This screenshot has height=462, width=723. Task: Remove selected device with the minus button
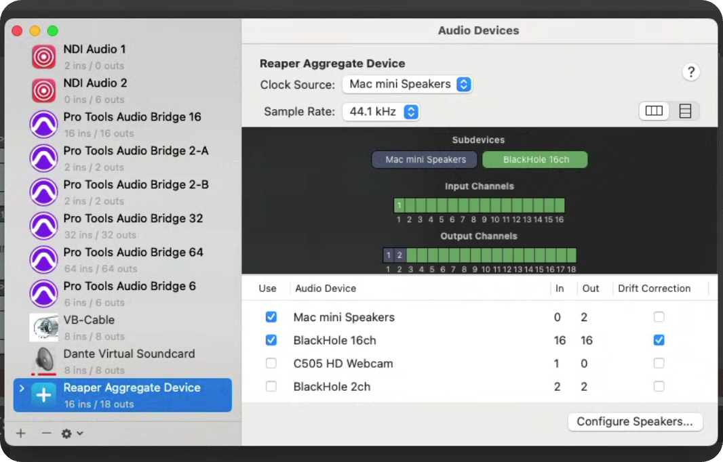click(x=46, y=433)
